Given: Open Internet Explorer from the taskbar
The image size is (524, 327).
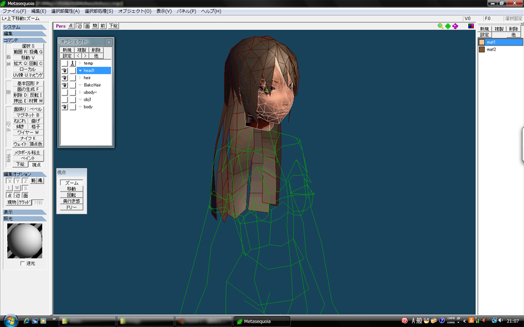Looking at the screenshot, I should 26,321.
